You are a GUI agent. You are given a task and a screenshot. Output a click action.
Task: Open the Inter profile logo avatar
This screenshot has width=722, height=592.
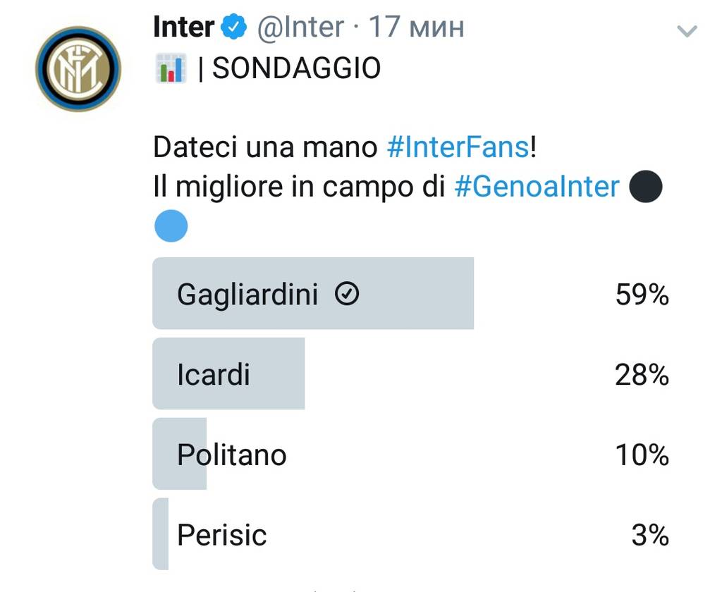78,69
